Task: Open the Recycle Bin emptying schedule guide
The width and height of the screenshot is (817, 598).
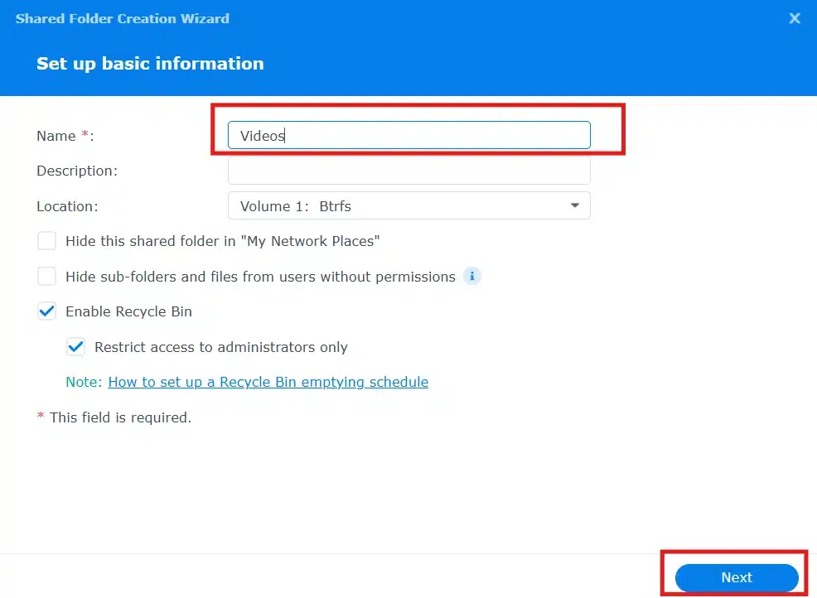Action: point(267,382)
